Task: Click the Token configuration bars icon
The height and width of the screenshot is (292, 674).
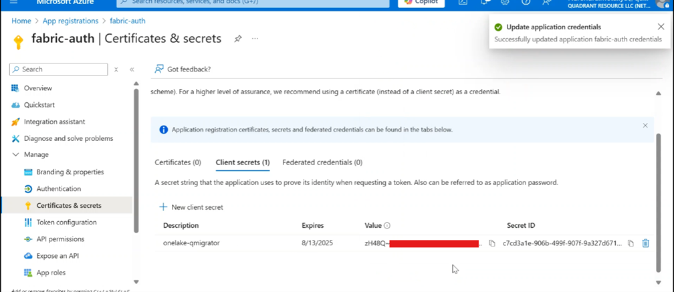Action: [28, 223]
